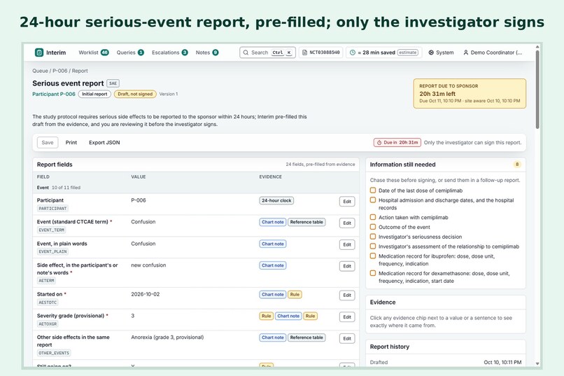
Task: Click the value 2026-10-02
Action: click(146, 294)
